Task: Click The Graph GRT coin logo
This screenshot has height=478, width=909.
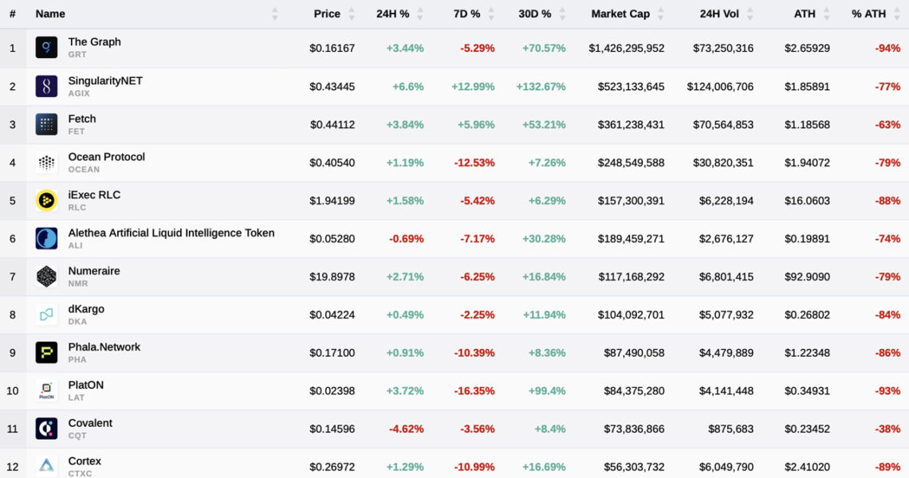Action: pyautogui.click(x=46, y=48)
